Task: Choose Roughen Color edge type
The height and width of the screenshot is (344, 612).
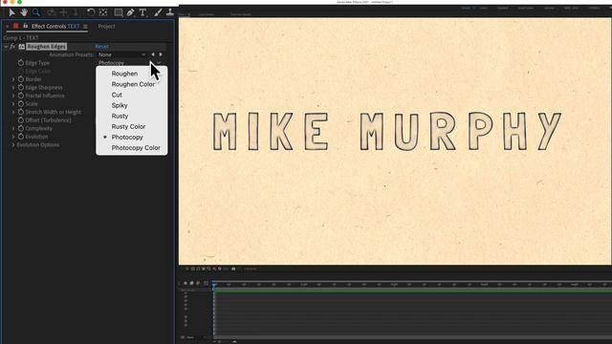Action: click(x=132, y=84)
